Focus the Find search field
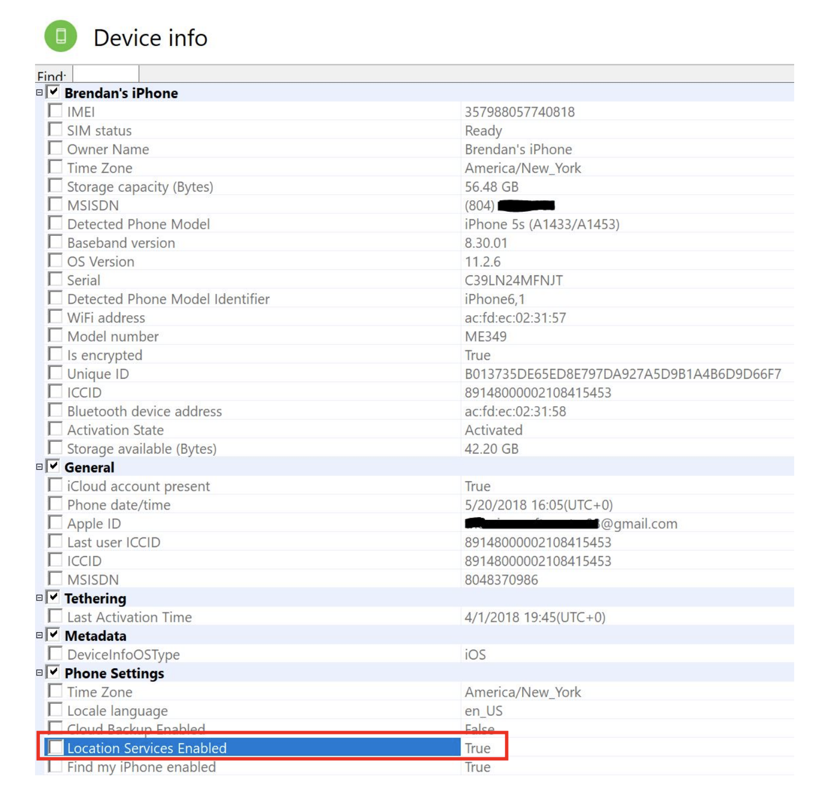 pos(106,74)
